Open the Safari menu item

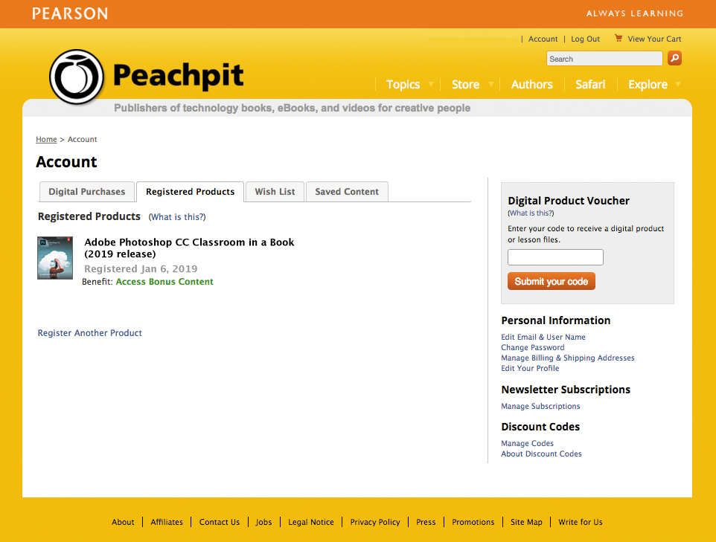click(x=590, y=85)
